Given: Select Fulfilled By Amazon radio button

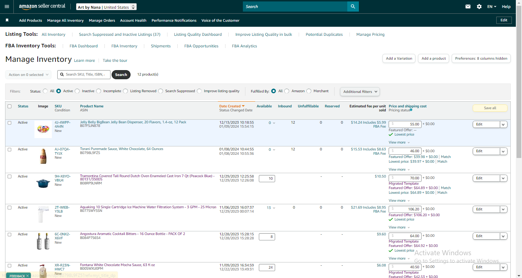Looking at the screenshot, I should coord(287,91).
